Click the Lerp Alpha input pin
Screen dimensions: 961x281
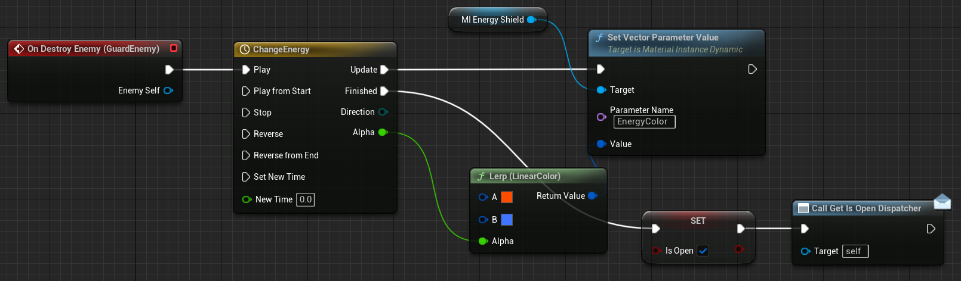coord(483,241)
